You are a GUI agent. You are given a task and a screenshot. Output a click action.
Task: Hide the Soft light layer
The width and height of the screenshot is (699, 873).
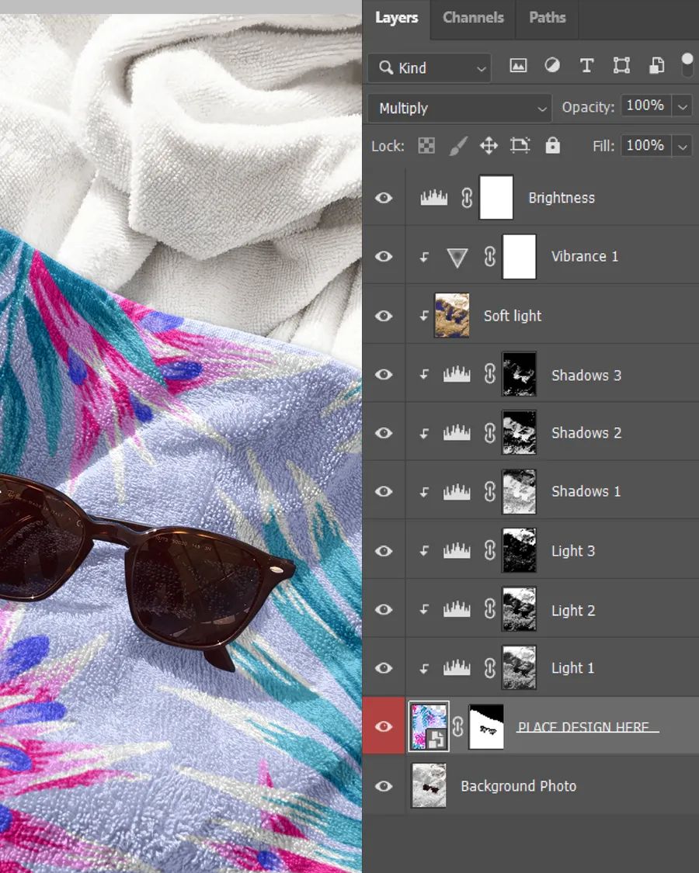[384, 316]
